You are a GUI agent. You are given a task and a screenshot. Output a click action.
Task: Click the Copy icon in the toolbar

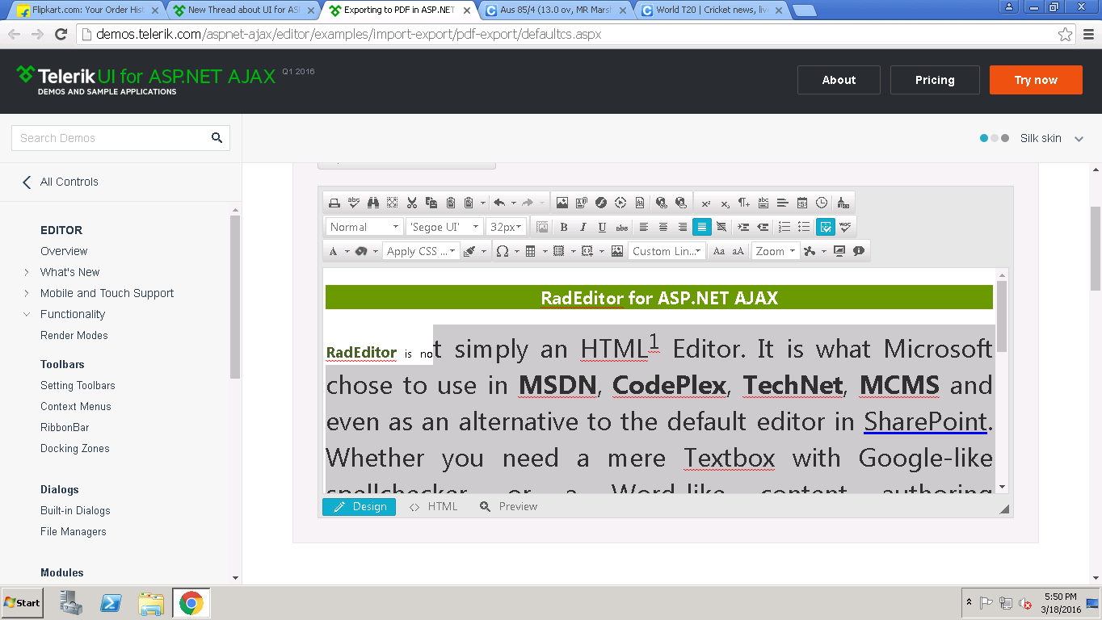click(x=431, y=203)
